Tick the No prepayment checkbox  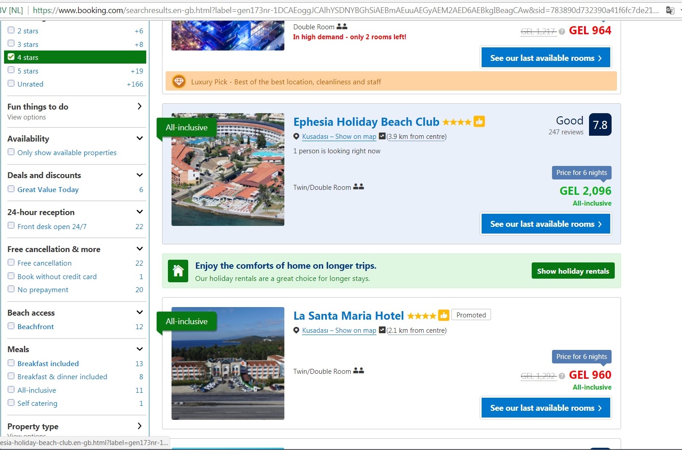click(x=11, y=289)
